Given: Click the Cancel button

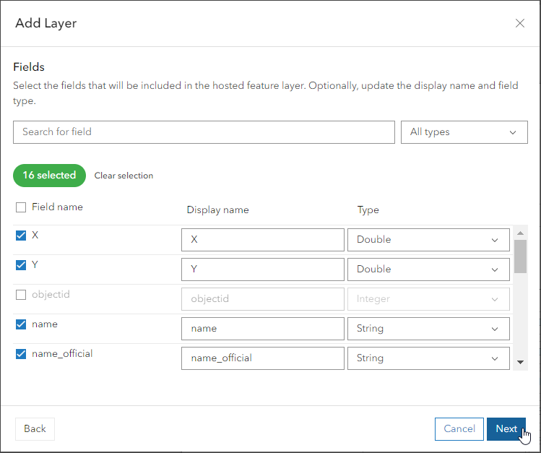Looking at the screenshot, I should click(x=459, y=429).
